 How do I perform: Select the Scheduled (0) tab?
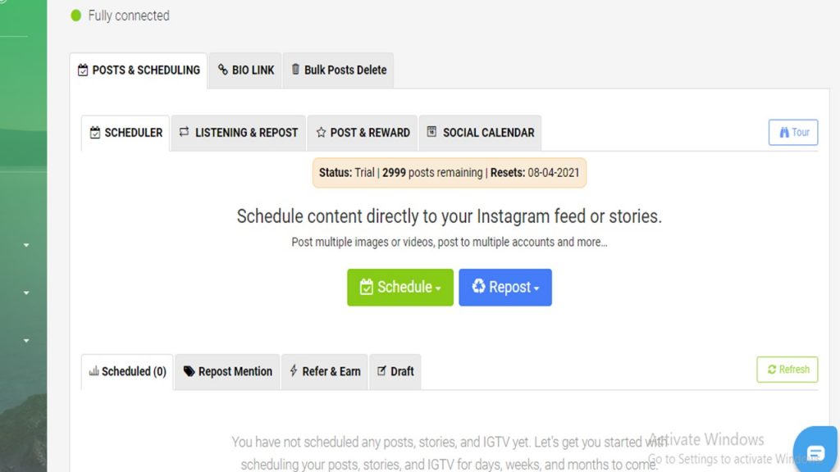coord(127,371)
